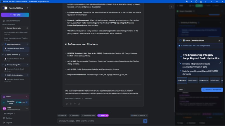Select the Defining Design slide thumbnail
225x126 pixels.
point(204,80)
